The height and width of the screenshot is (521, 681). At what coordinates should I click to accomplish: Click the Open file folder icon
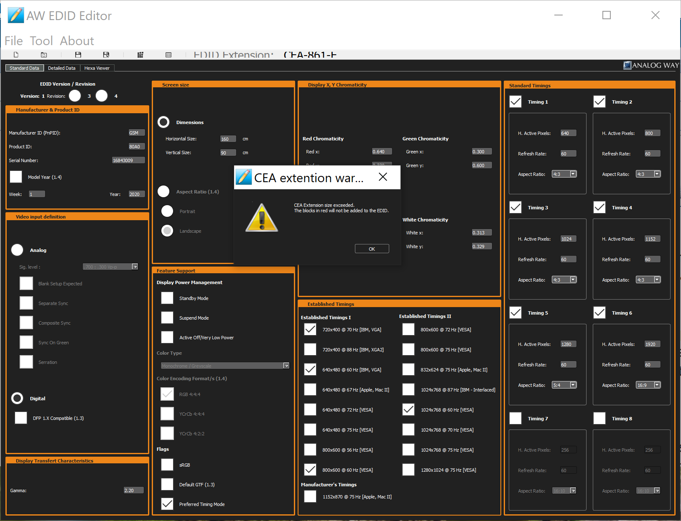pos(44,55)
